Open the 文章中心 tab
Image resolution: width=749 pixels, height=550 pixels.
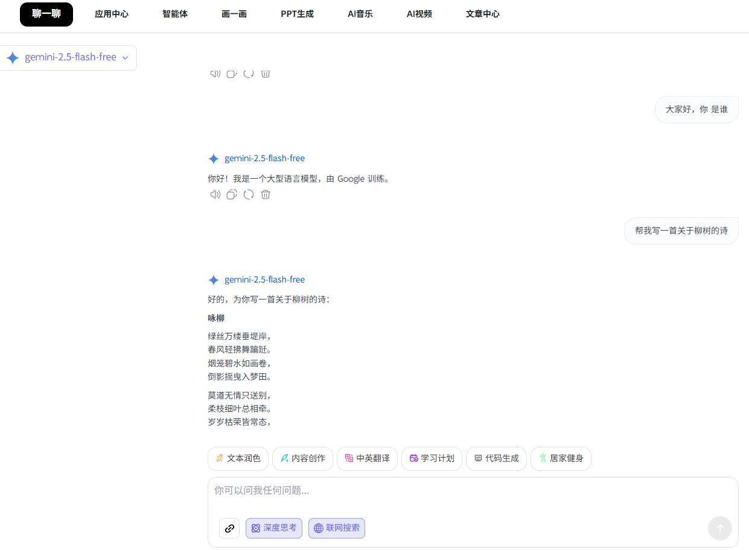point(483,14)
